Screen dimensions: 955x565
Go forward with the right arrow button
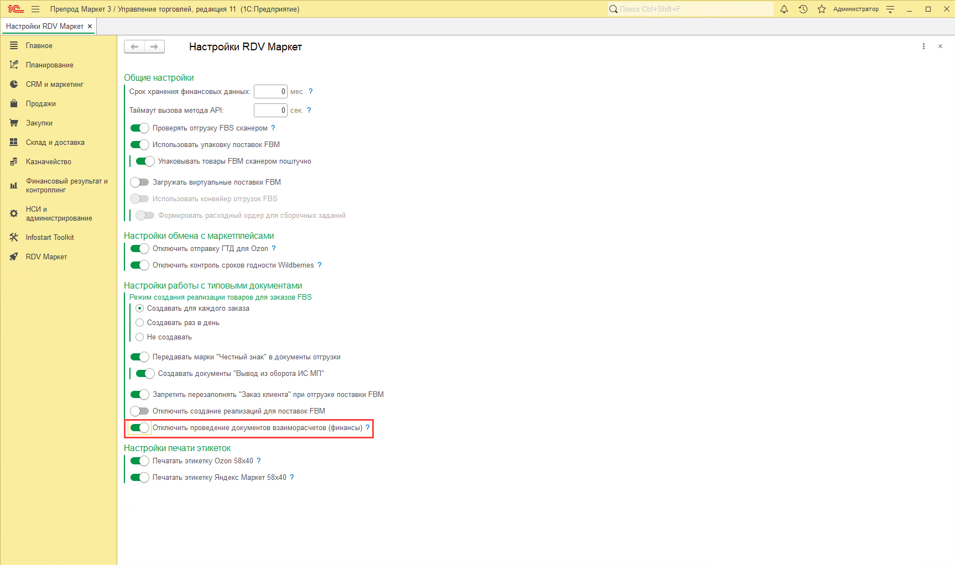point(154,46)
